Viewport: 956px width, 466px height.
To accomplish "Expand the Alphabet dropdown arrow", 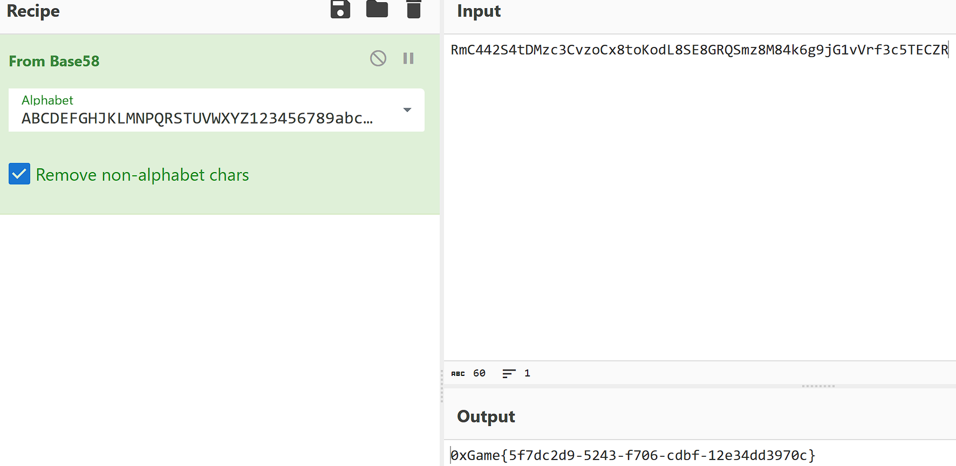I will (407, 110).
